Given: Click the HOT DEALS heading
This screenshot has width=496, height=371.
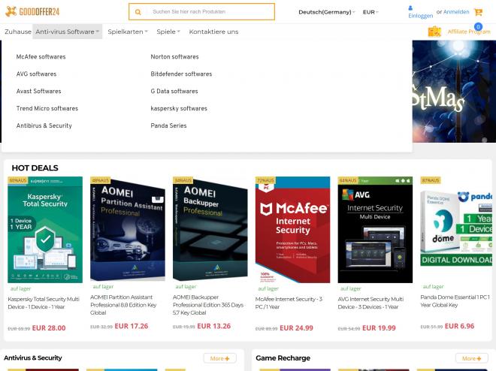Looking at the screenshot, I should [35, 168].
